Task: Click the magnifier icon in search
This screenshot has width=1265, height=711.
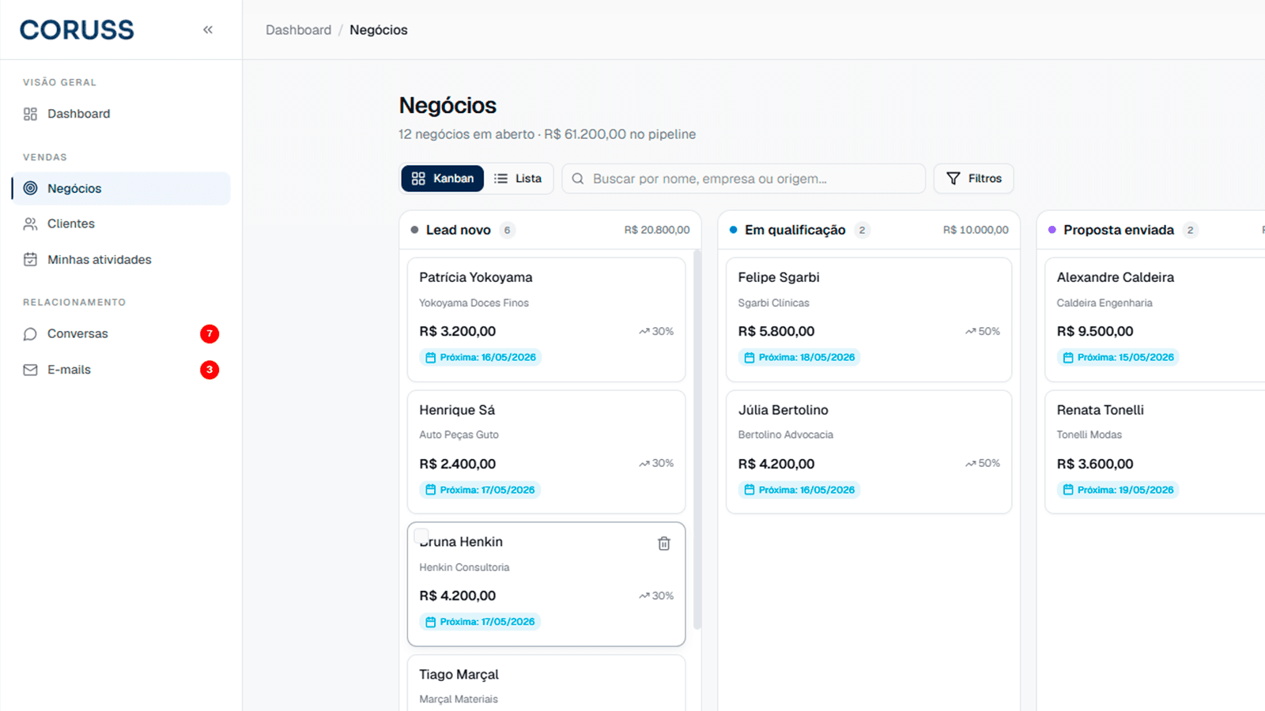Action: click(578, 179)
